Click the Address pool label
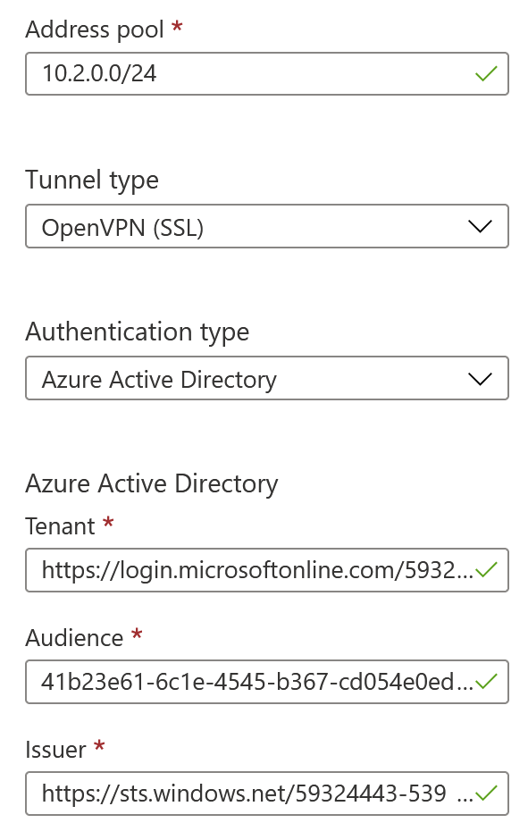The width and height of the screenshot is (528, 823). (95, 29)
